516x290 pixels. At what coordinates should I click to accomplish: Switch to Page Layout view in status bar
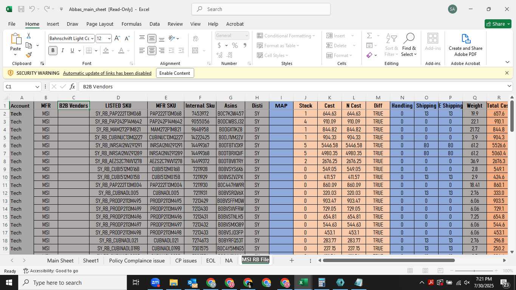click(x=425, y=271)
